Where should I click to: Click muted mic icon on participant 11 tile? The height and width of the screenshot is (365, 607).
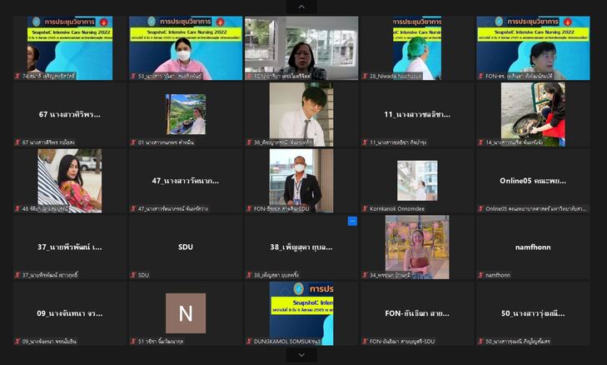point(365,142)
